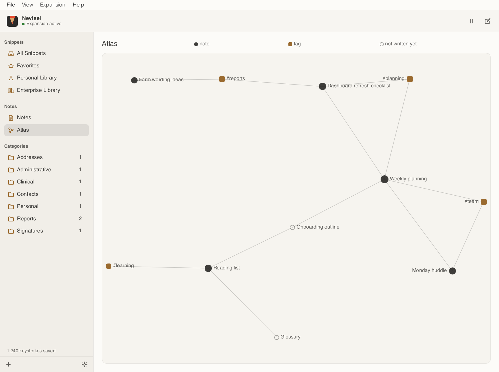Image resolution: width=499 pixels, height=372 pixels.
Task: Click the keystrokes saved status text
Action: (x=31, y=351)
